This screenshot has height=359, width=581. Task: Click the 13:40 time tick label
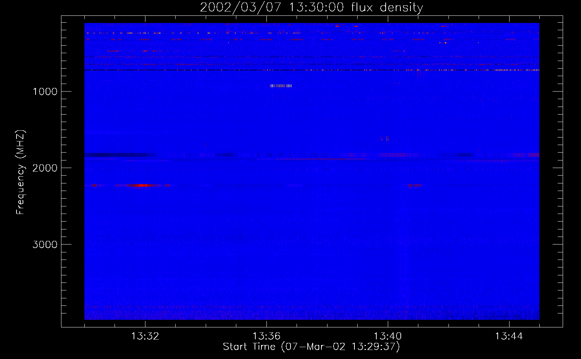[388, 336]
